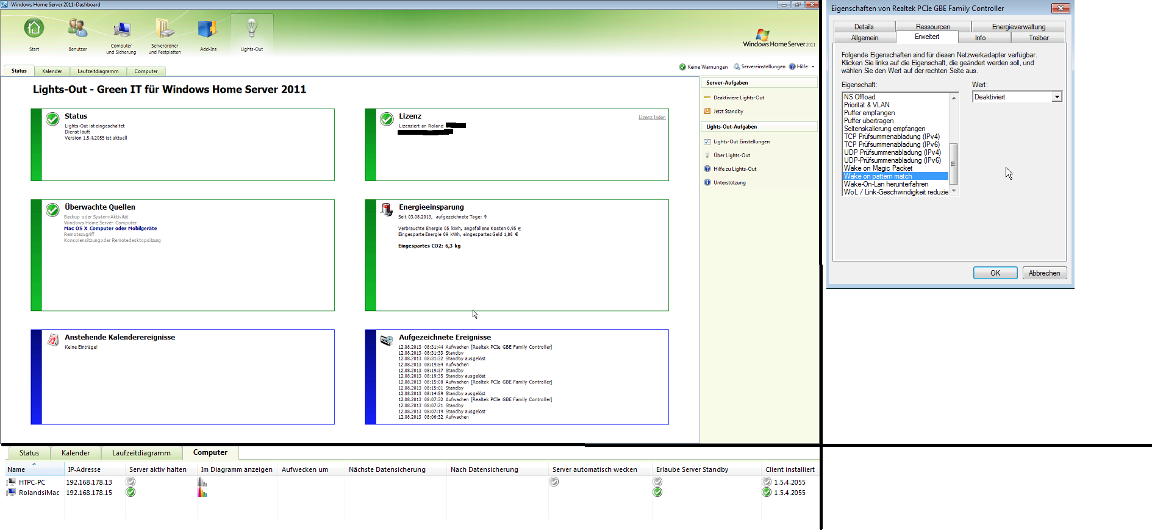Open the Computer tab above the Lights-Out heading
The image size is (1152, 531).
tap(146, 71)
